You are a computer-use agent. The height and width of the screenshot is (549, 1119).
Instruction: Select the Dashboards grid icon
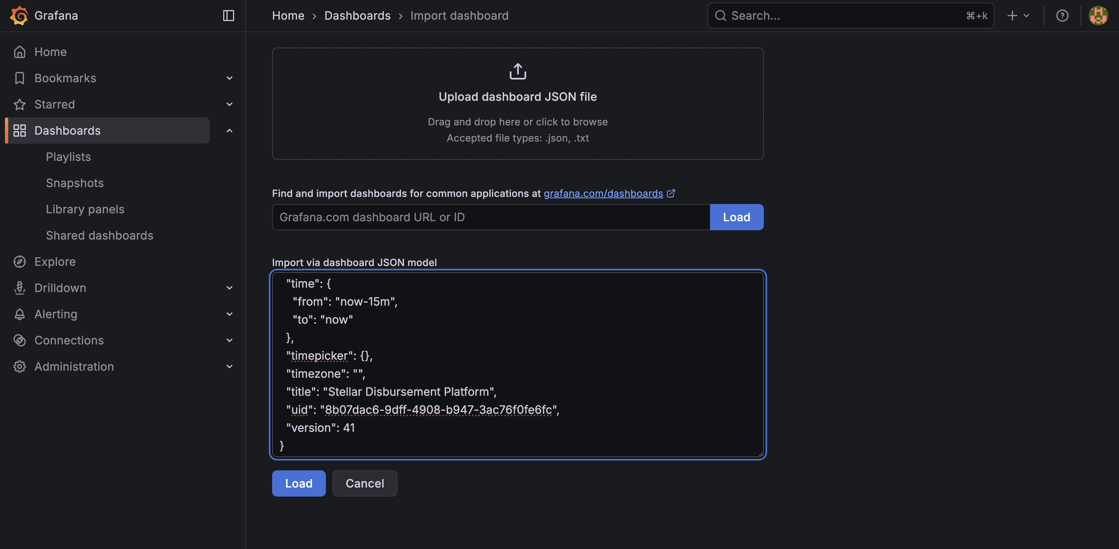[20, 130]
